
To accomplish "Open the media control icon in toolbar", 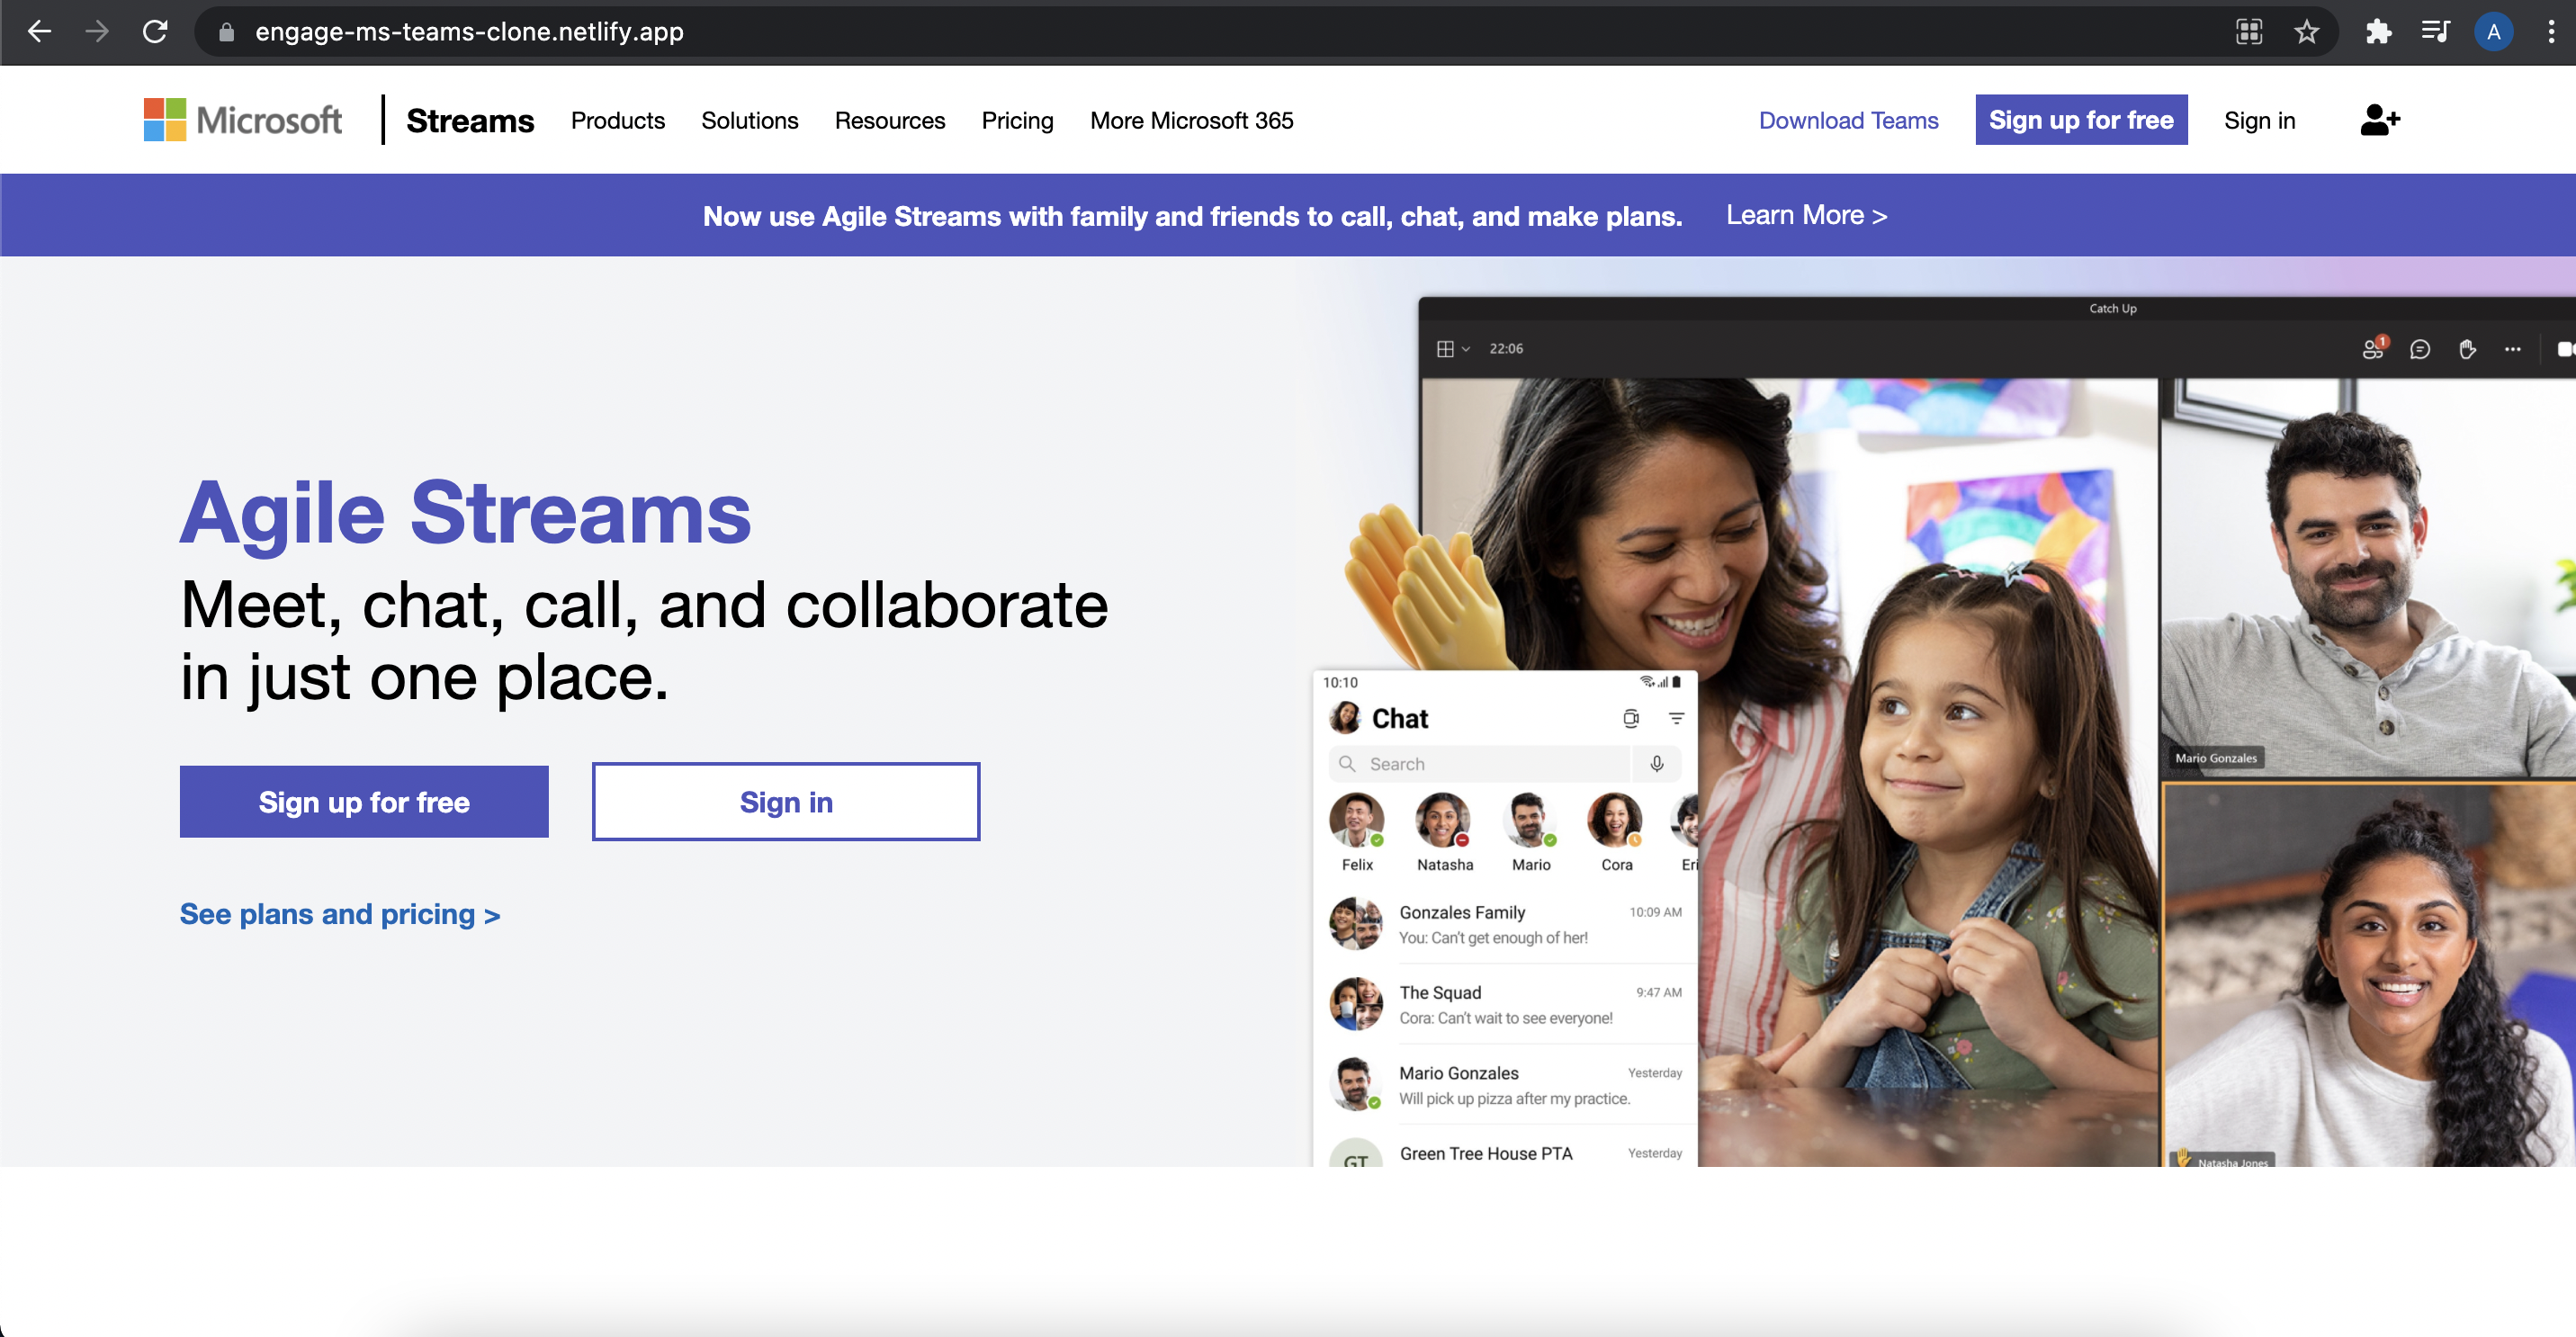I will (x=2435, y=32).
